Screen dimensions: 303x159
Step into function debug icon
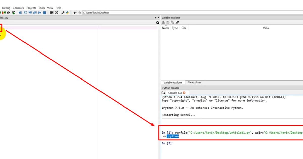click(x=30, y=13)
